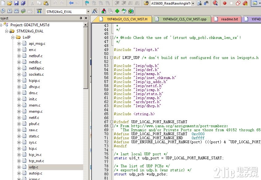The width and height of the screenshot is (261, 180).
Task: Click the project tree vertical scrollbar thumb
Action: 86,58
